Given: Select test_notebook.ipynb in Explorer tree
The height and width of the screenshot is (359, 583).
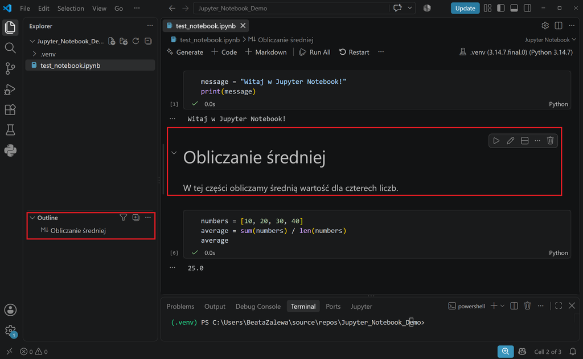Looking at the screenshot, I should click(91, 66).
